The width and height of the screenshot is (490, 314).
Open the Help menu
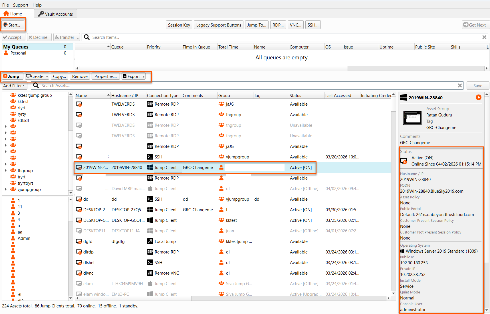[37, 5]
